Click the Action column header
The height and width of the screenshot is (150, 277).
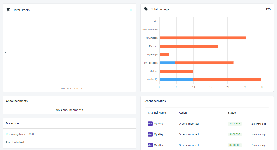(x=183, y=113)
